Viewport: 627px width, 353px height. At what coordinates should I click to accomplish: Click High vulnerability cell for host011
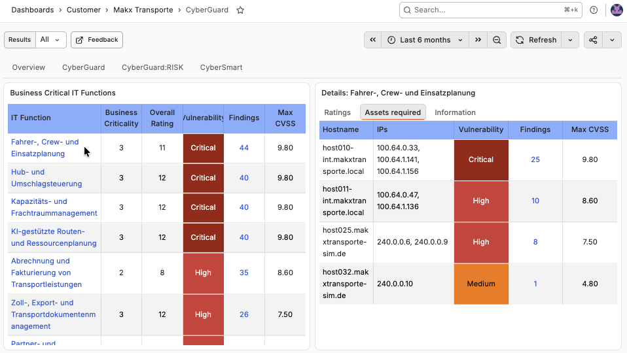pos(481,201)
